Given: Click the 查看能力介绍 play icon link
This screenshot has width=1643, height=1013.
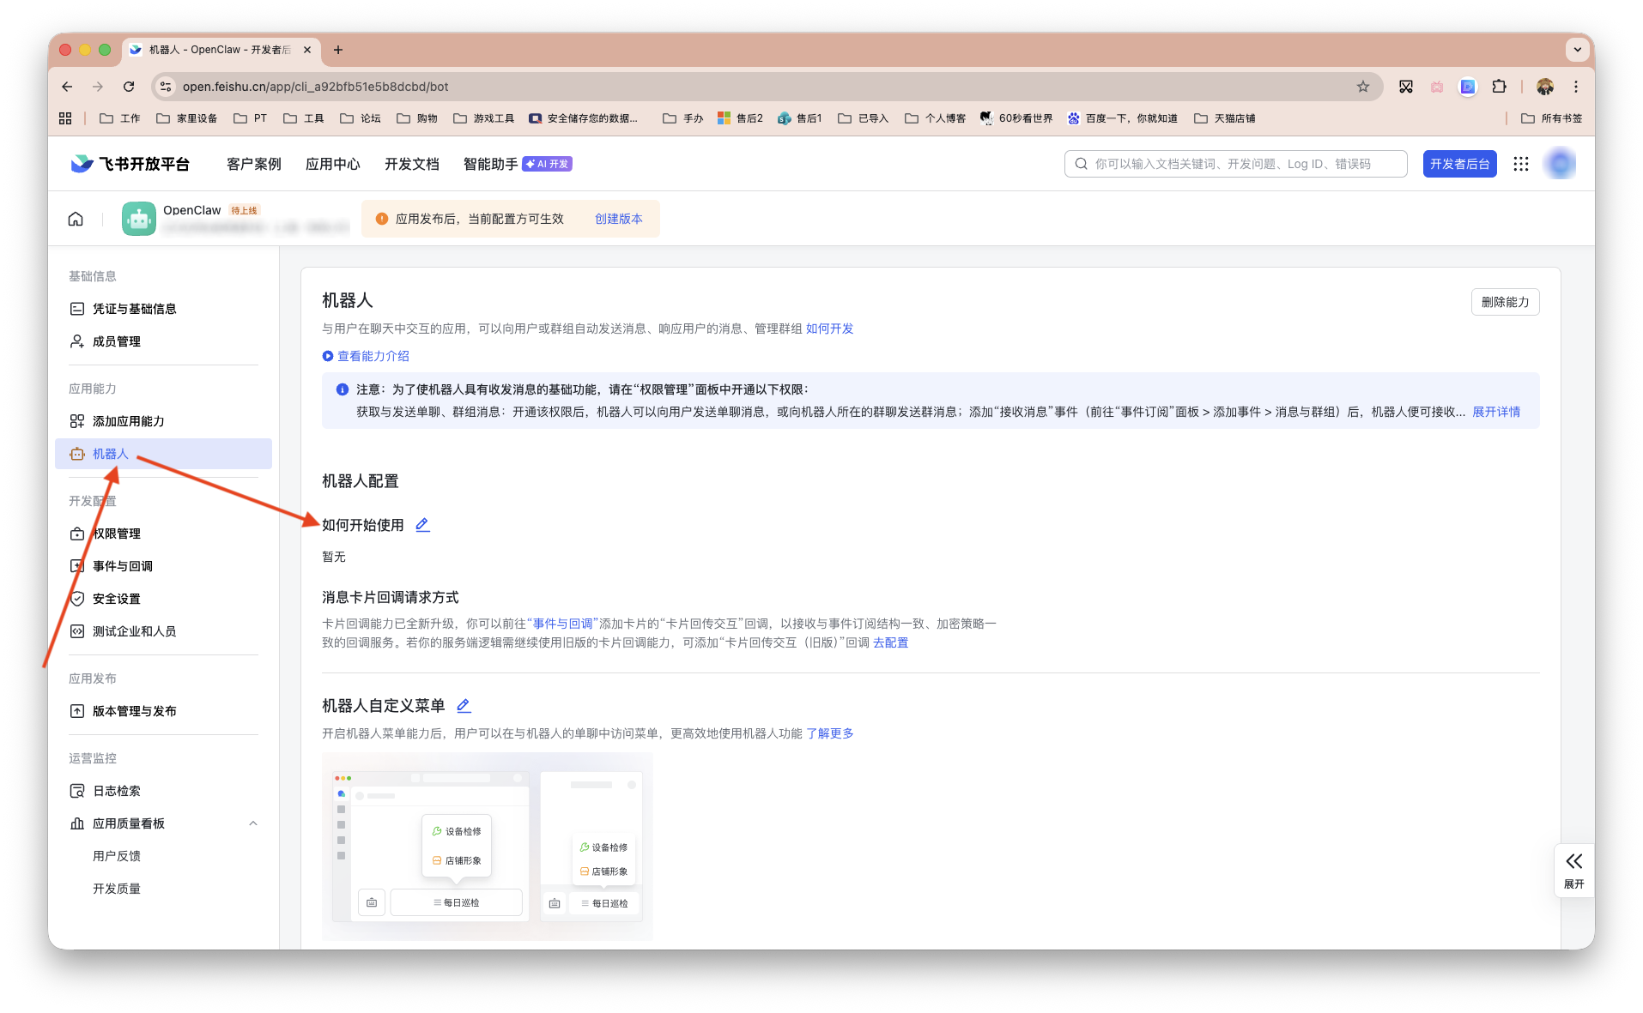Looking at the screenshot, I should (366, 356).
